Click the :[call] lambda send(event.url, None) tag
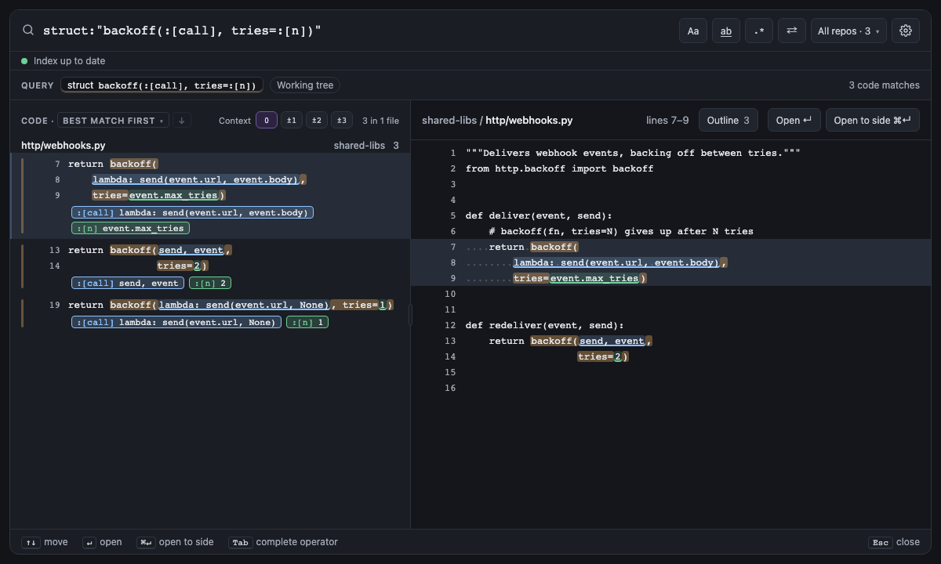This screenshot has height=564, width=941. point(176,322)
